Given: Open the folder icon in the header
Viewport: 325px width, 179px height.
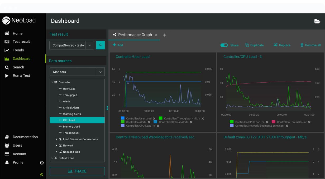Looking at the screenshot, I should [317, 21].
